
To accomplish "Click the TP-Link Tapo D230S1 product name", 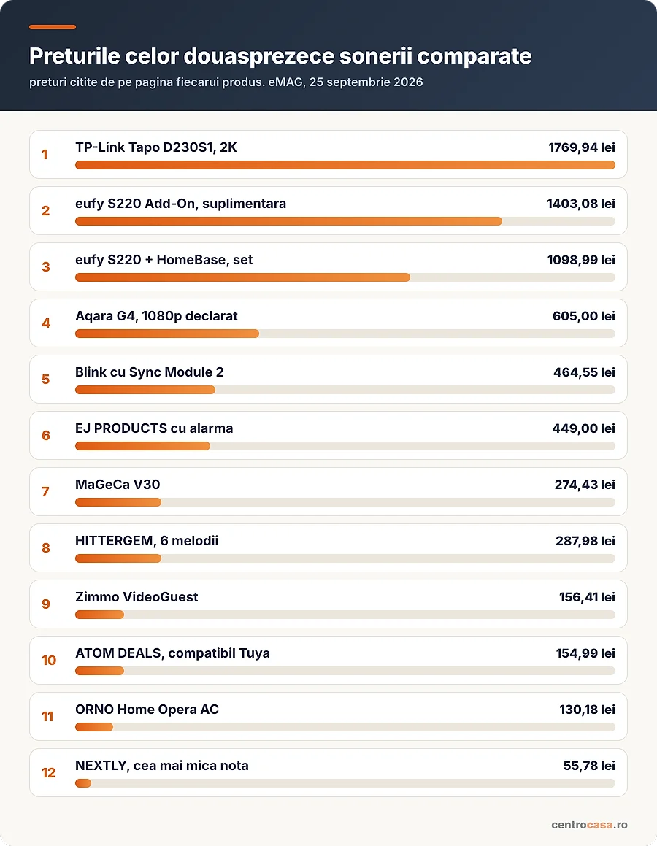I will (156, 147).
